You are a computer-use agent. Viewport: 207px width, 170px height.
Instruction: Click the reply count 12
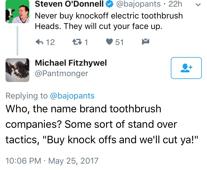[50, 42]
